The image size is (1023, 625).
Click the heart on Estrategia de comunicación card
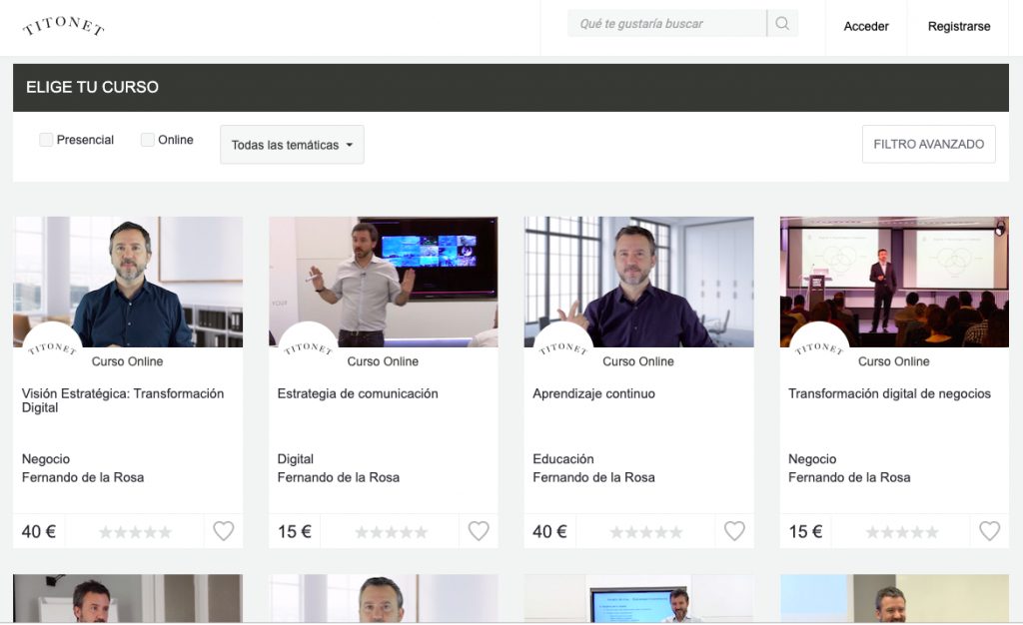pyautogui.click(x=479, y=531)
